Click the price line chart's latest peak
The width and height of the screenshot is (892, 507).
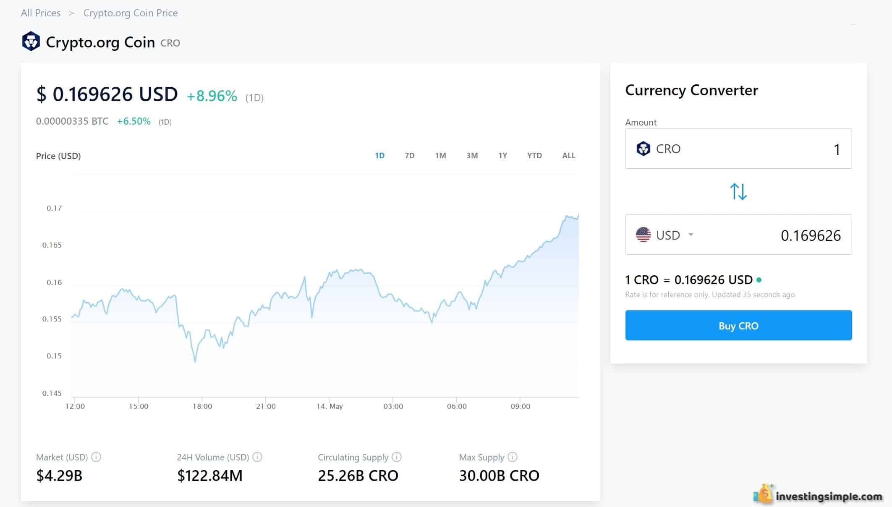click(578, 215)
